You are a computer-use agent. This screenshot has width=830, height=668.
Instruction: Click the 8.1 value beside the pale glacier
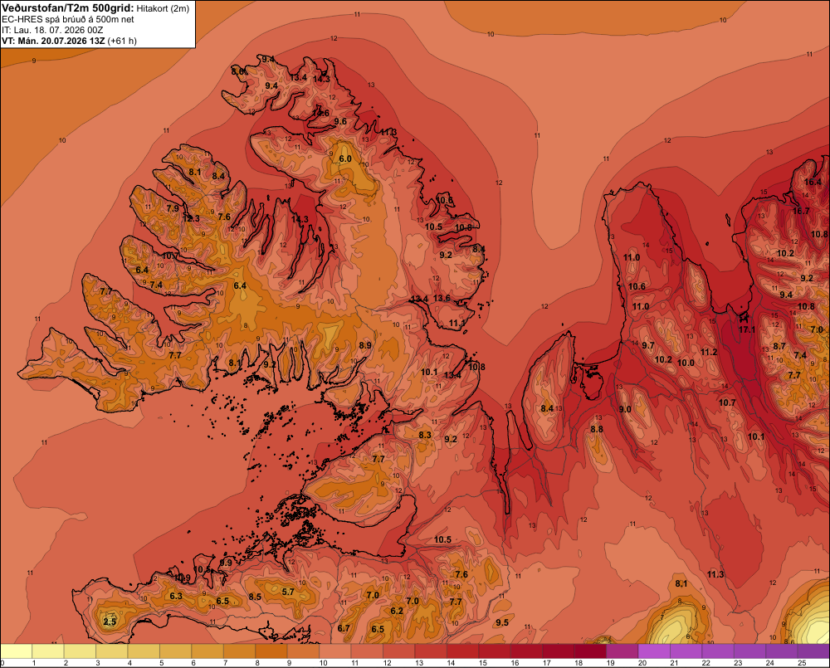point(681,584)
